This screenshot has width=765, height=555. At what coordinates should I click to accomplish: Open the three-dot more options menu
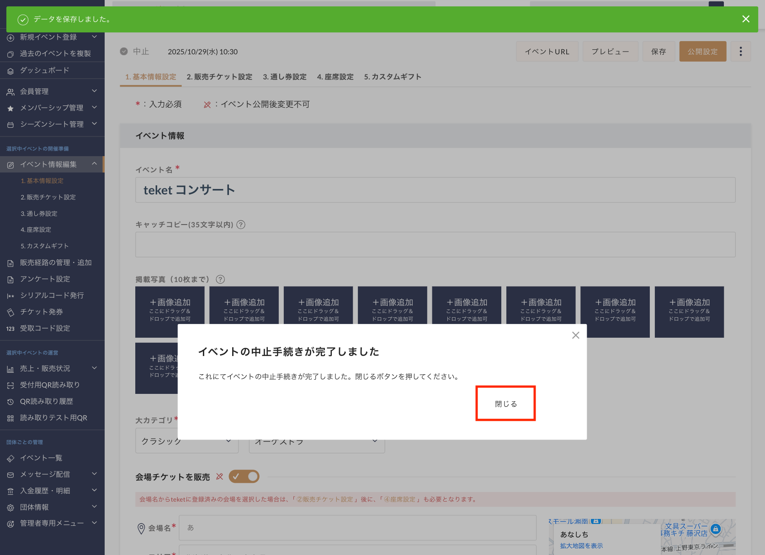tap(740, 52)
